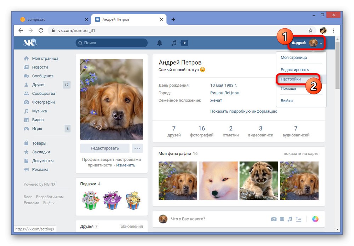Open the 7 друзей counter

[174, 131]
